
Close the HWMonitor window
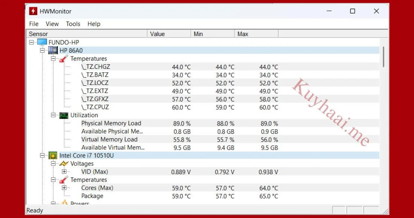(376, 11)
